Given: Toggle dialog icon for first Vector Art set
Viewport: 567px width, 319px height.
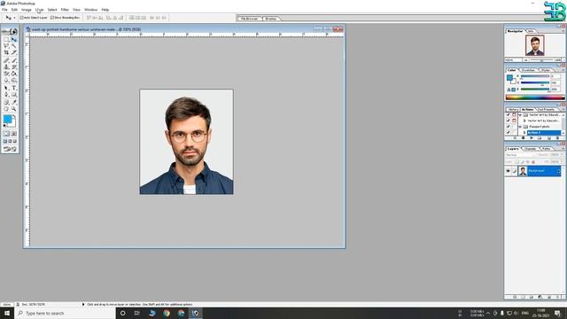Looking at the screenshot, I should [x=514, y=115].
